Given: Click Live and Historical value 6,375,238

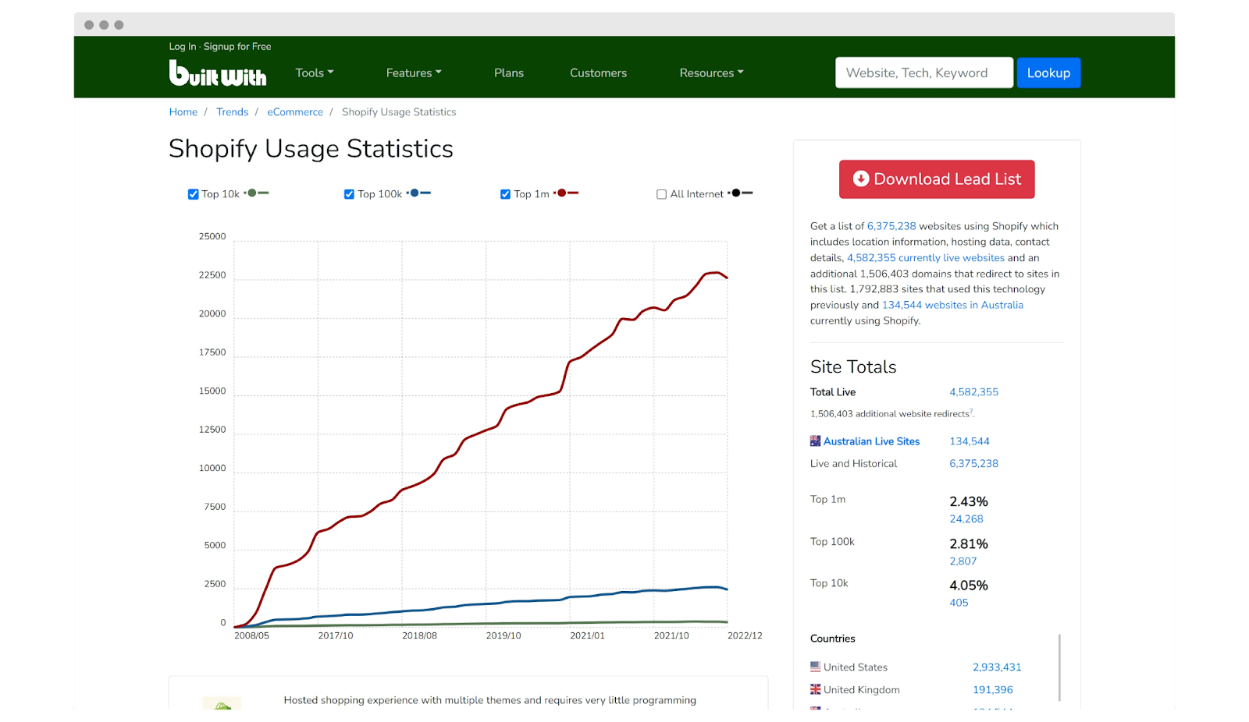Looking at the screenshot, I should point(973,463).
